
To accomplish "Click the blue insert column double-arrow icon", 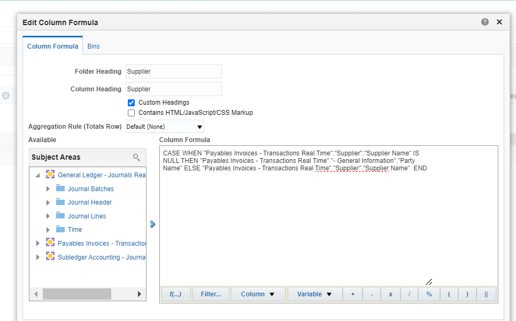I will pyautogui.click(x=153, y=225).
